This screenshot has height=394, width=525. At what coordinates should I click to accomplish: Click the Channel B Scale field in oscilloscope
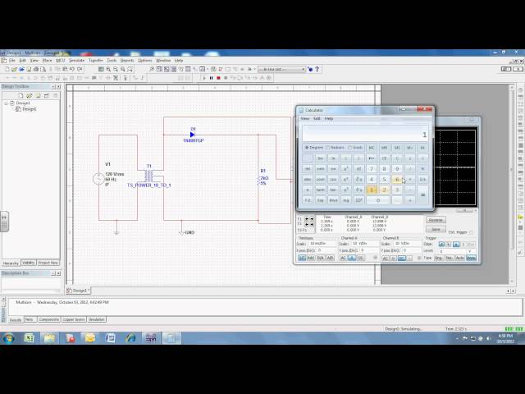(x=407, y=244)
